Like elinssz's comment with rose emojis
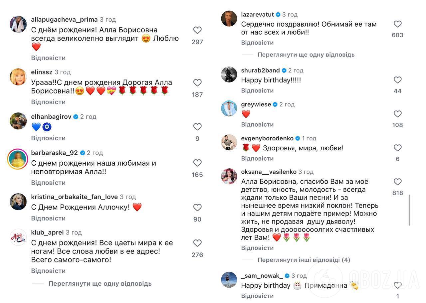 [x=197, y=82]
